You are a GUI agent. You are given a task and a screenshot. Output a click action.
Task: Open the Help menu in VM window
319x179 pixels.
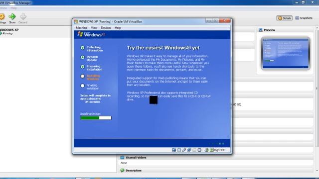(118, 28)
